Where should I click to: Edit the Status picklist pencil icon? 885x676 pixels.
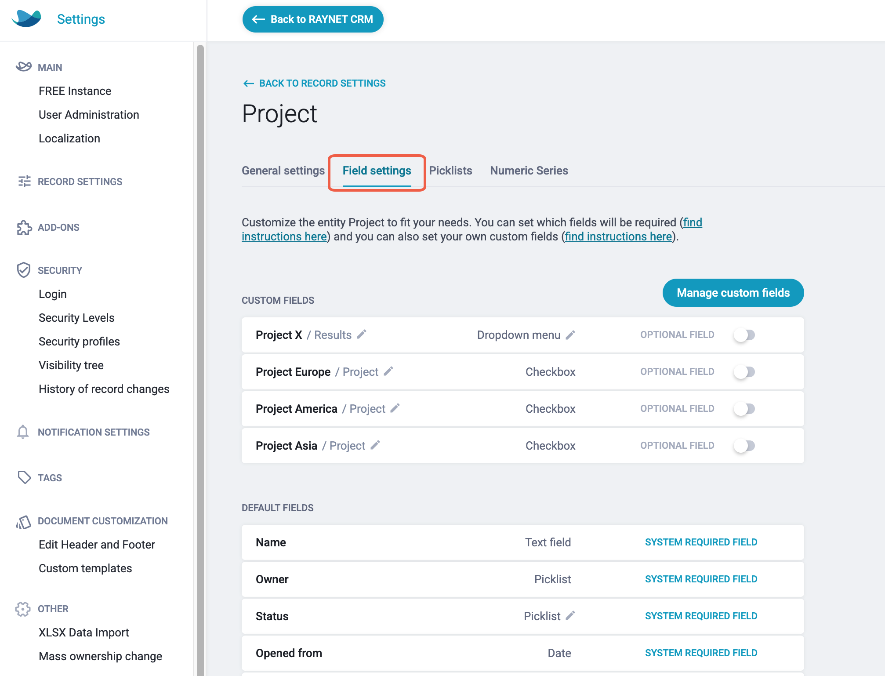pos(570,616)
